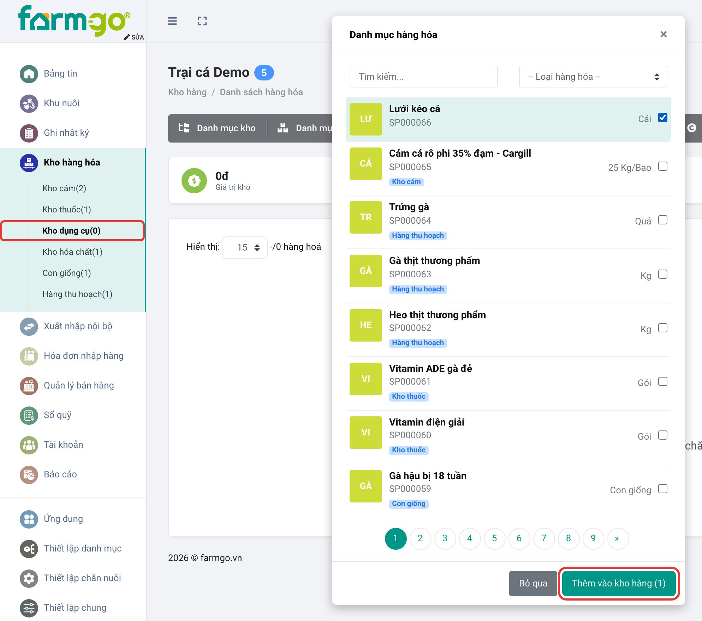Go to page 2 of the list
Viewport: 702px width, 621px height.
[x=420, y=538]
